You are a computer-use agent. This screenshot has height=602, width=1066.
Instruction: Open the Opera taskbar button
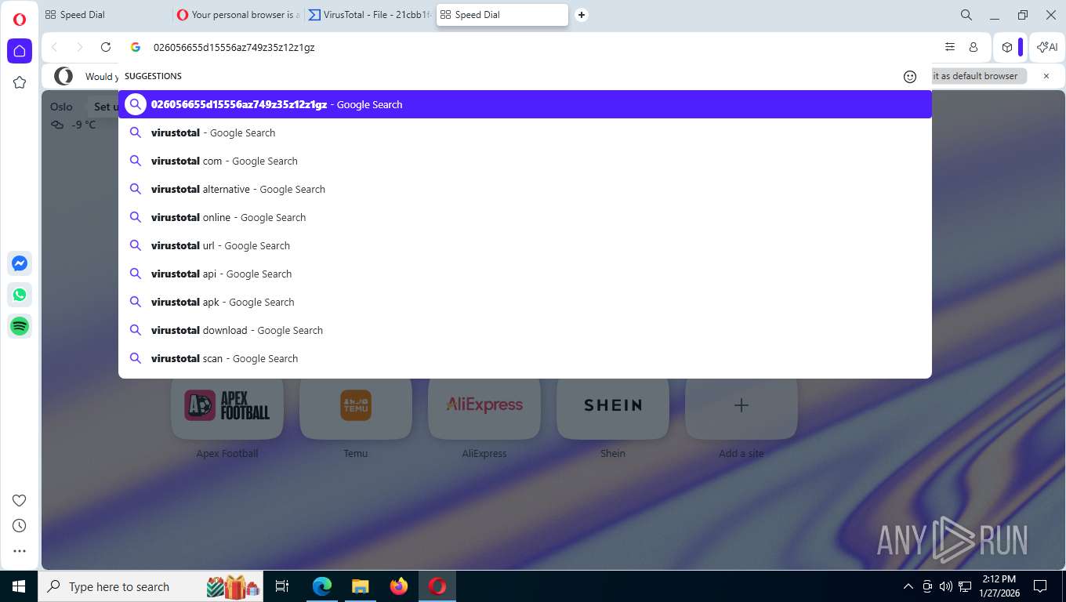437,586
